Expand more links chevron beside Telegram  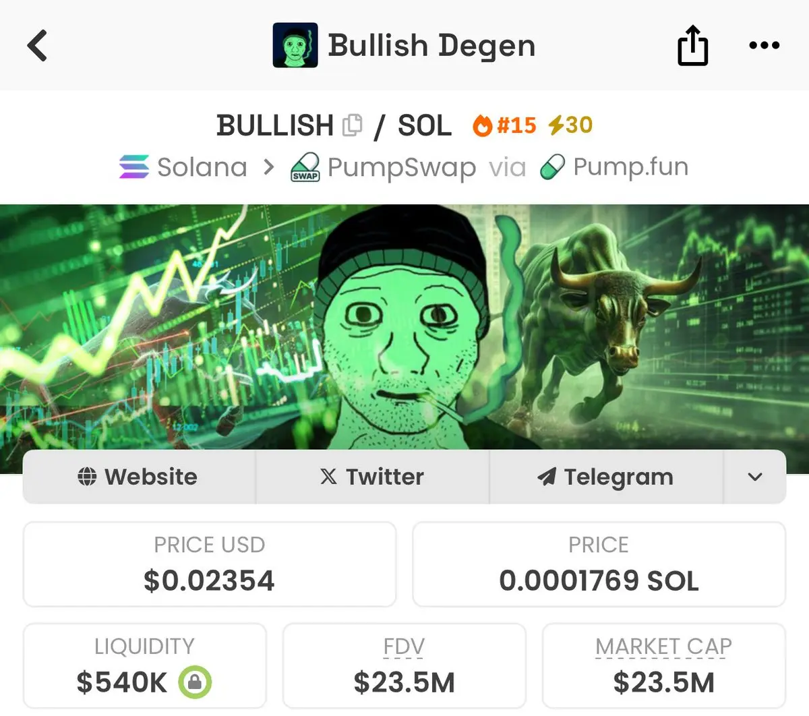755,477
